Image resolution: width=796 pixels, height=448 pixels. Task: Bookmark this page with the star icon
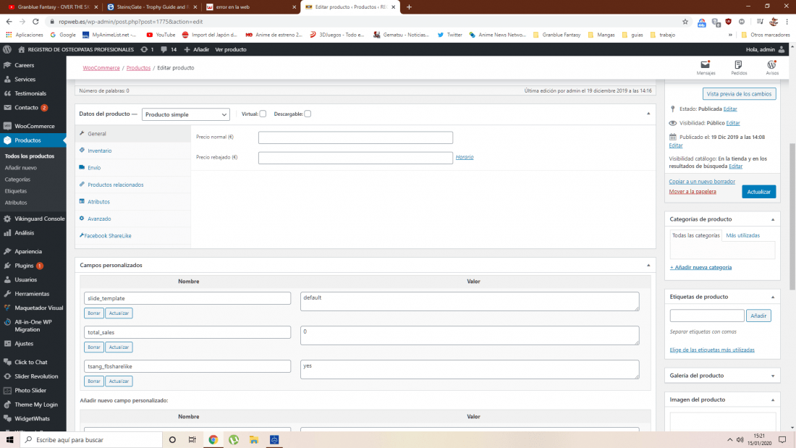pos(685,21)
